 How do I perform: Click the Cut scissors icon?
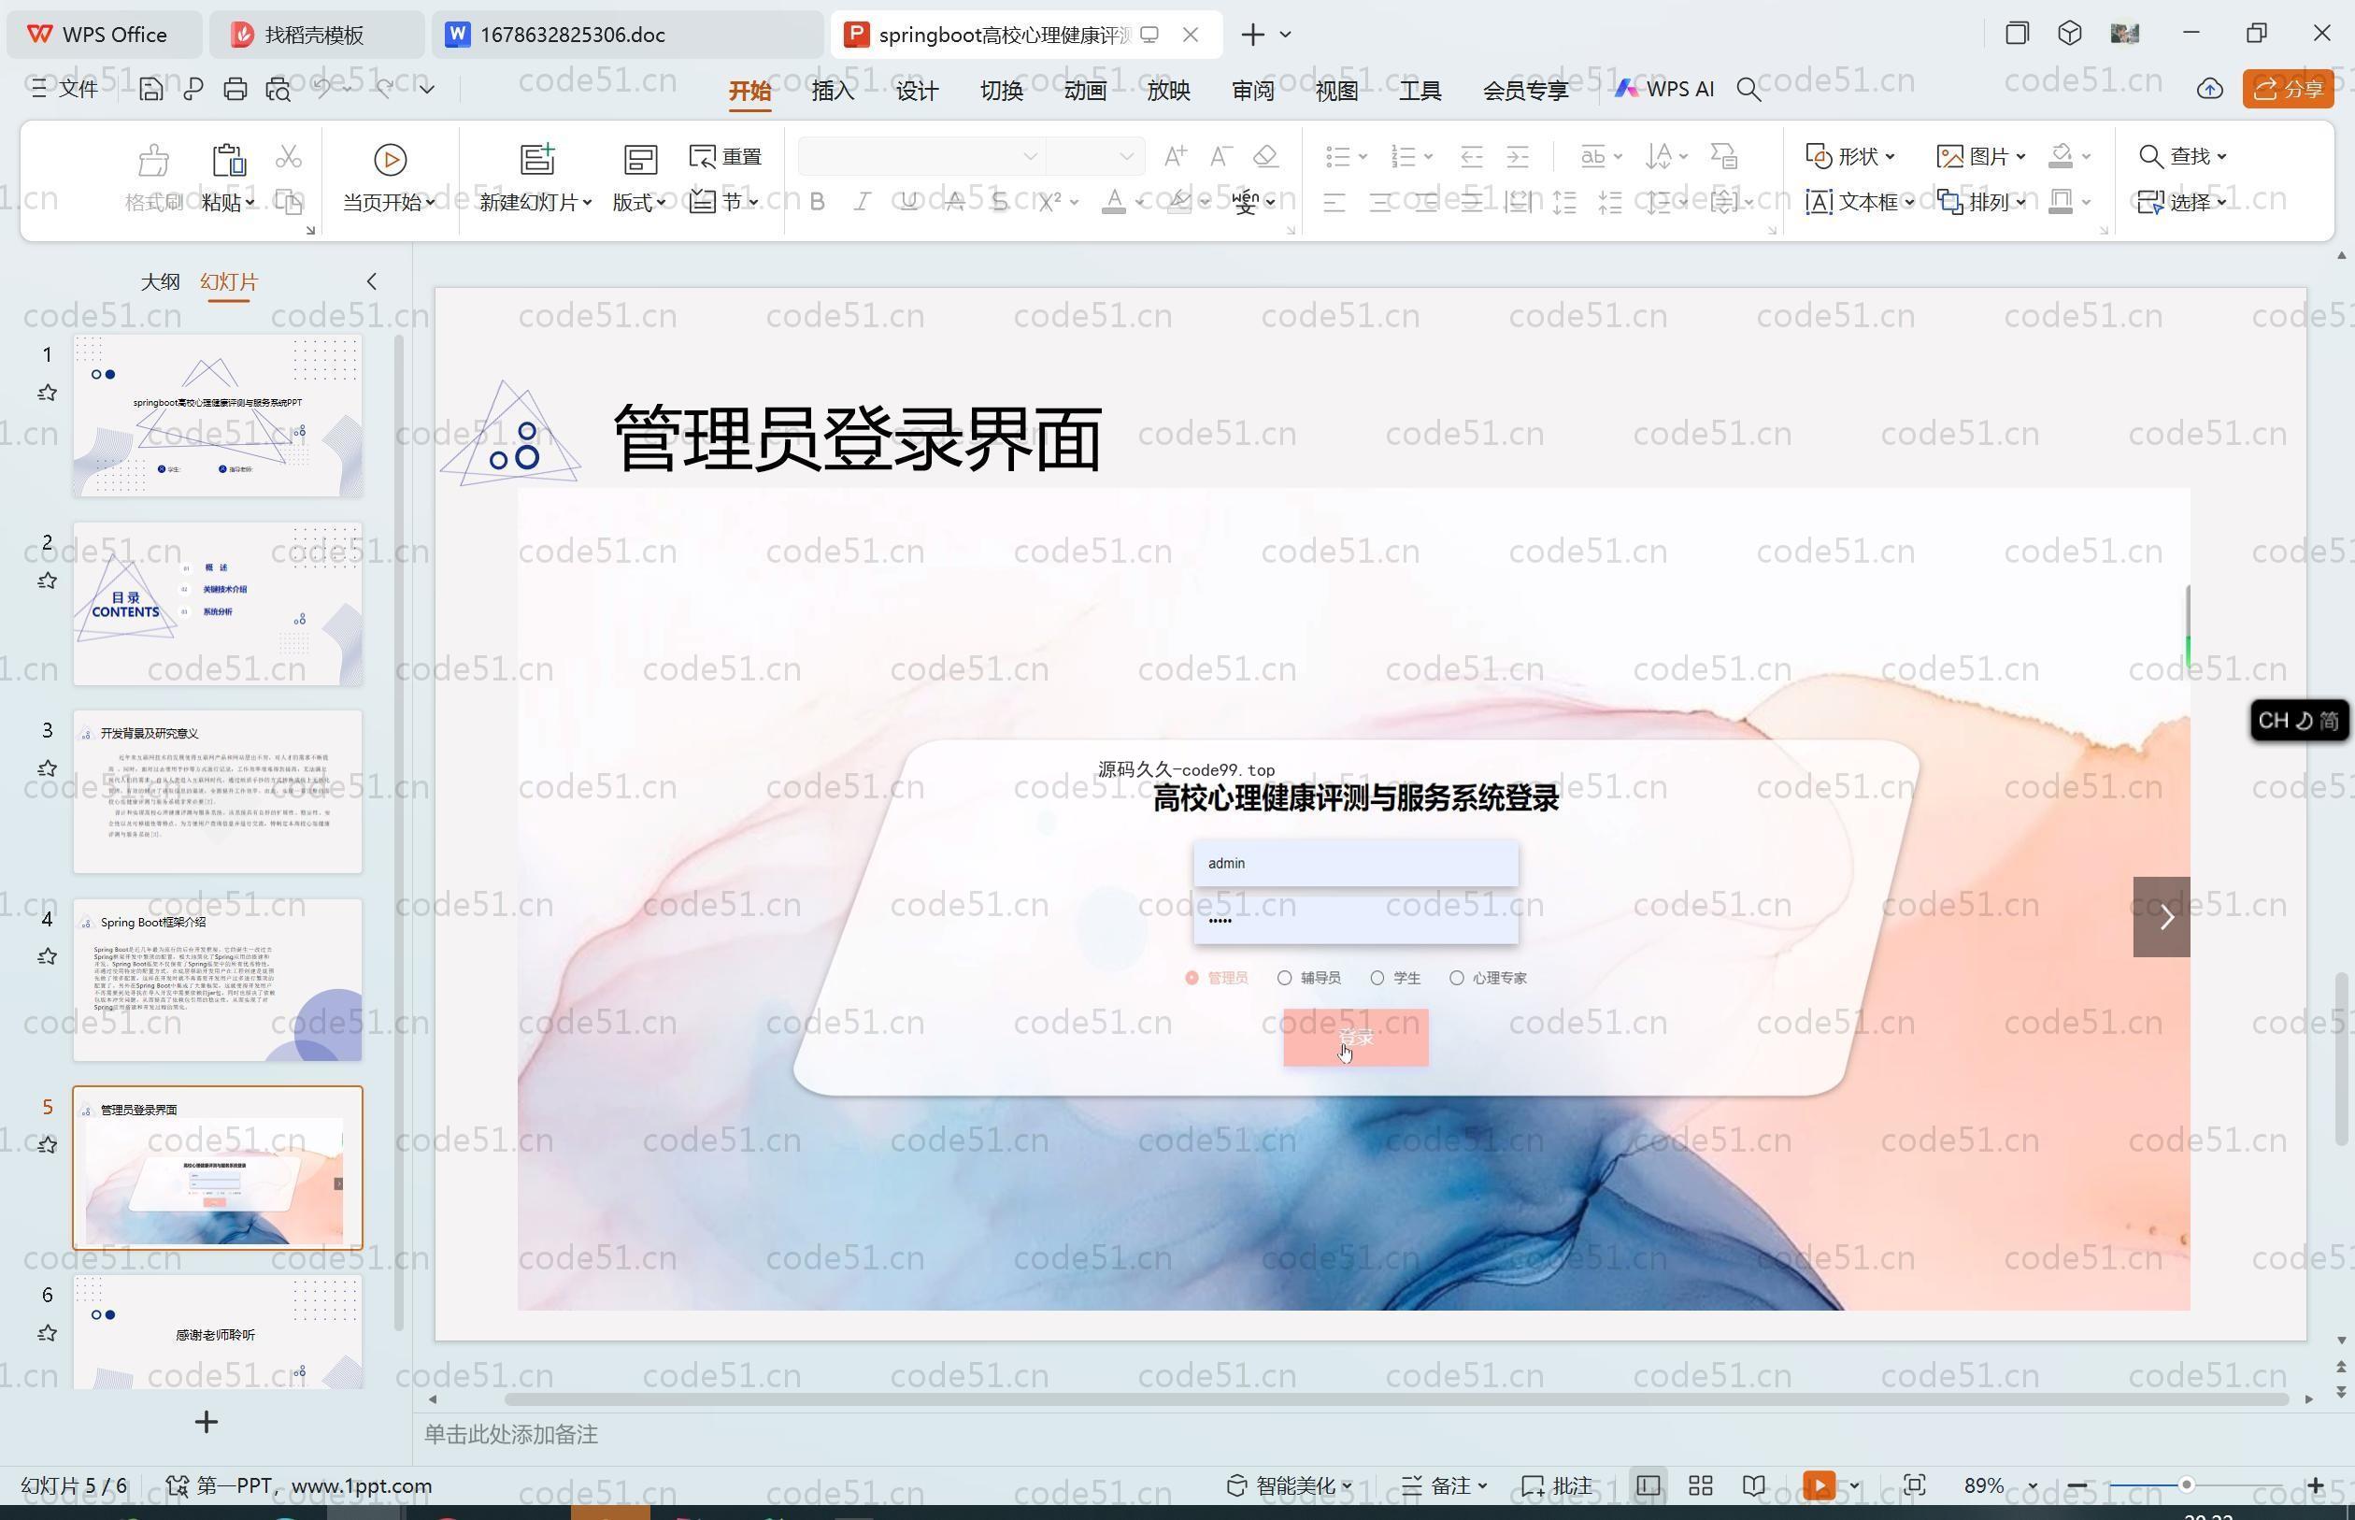288,157
